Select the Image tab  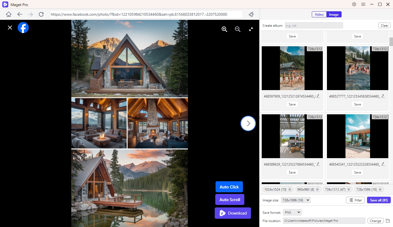334,15
